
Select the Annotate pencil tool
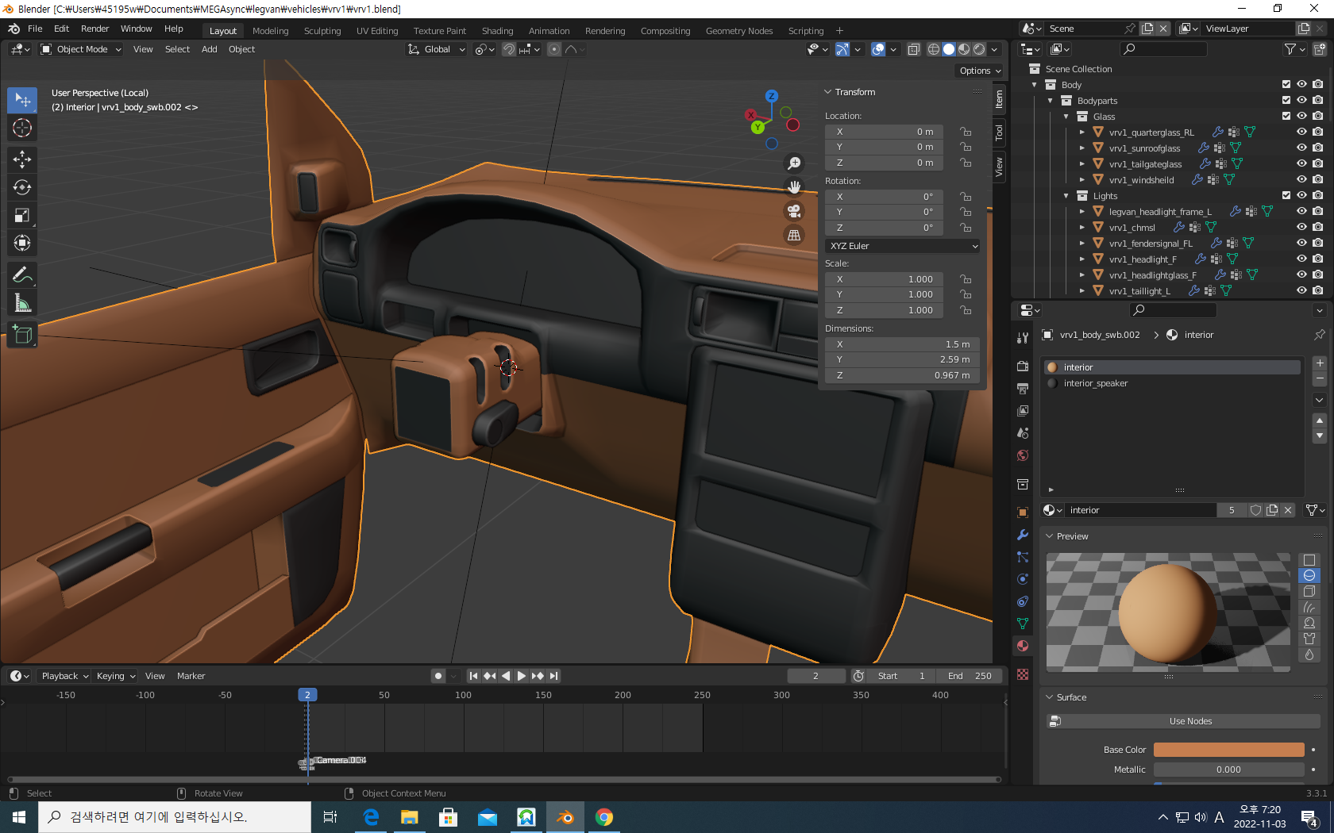(22, 275)
